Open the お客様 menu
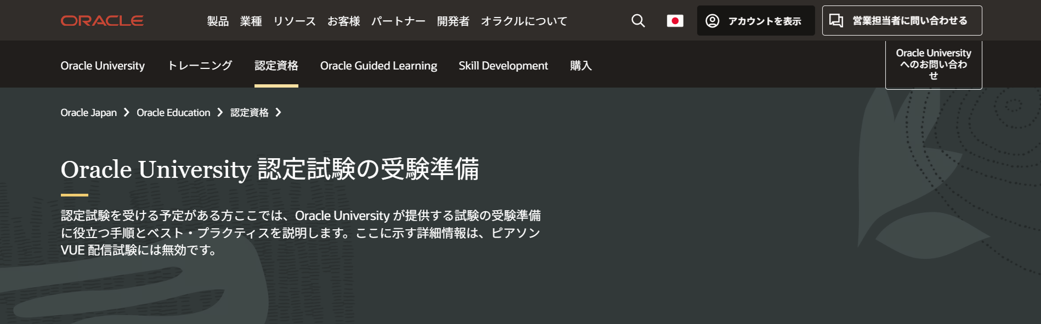Image resolution: width=1041 pixels, height=324 pixels. pyautogui.click(x=343, y=21)
